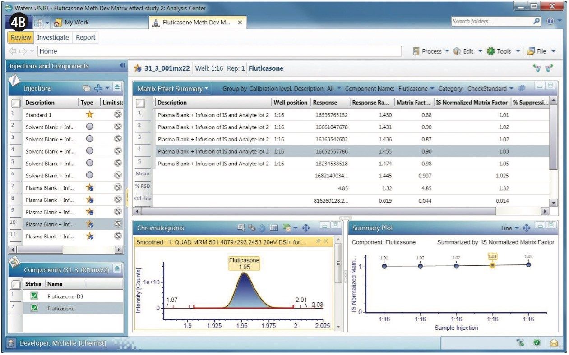Select the 1.05 data point in Summary Plot
This screenshot has height=355, width=569.
tap(528, 265)
